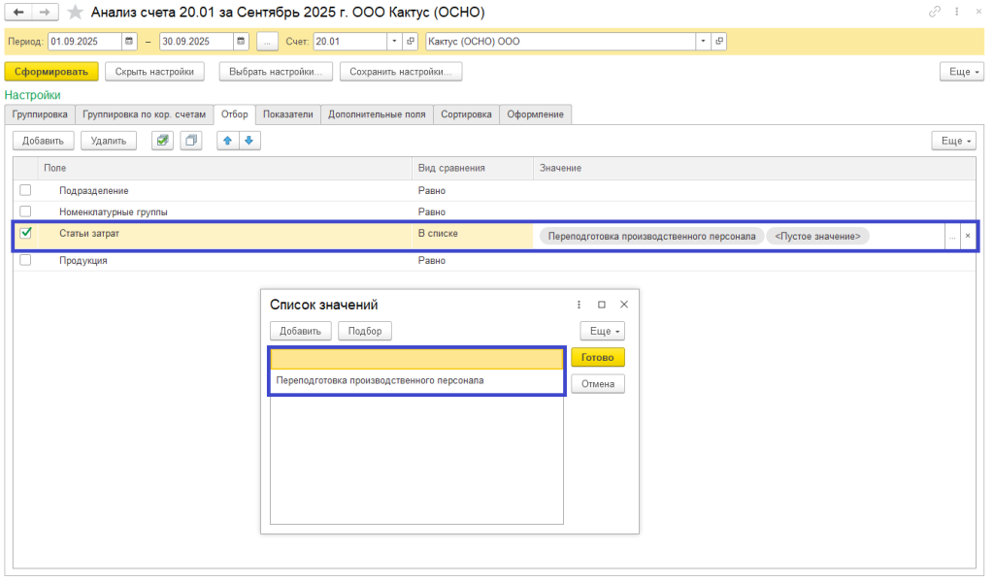Check all filter rows icon
The image size is (994, 582).
162,141
